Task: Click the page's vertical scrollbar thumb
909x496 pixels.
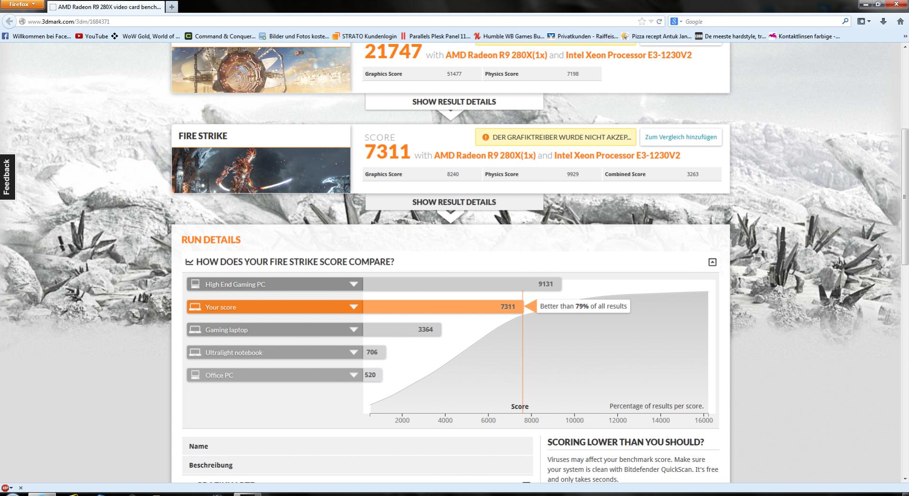Action: point(905,197)
